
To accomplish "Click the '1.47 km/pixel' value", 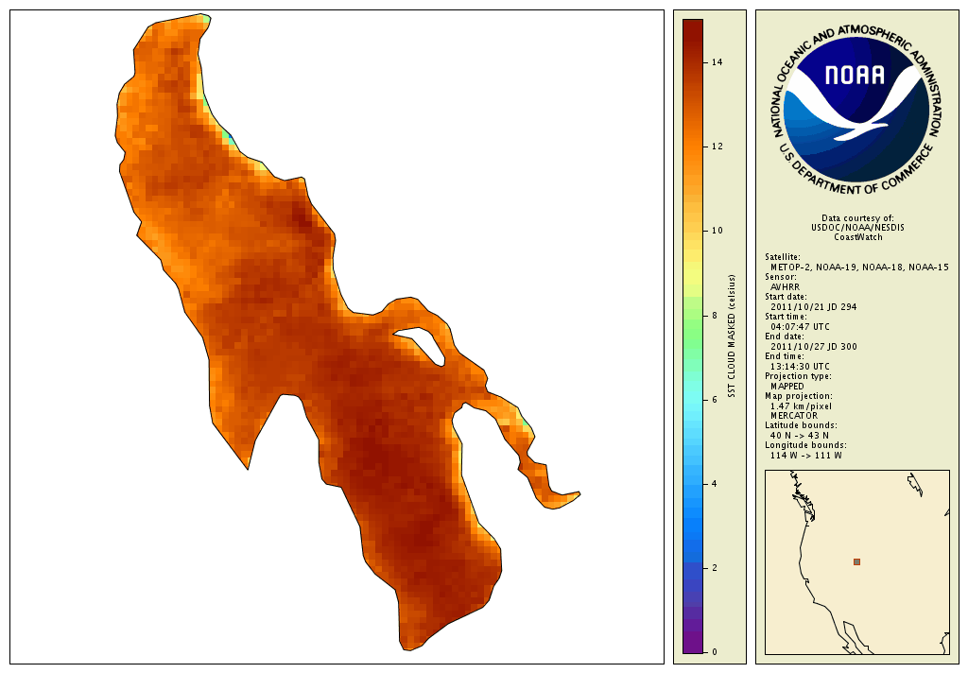I will click(801, 406).
